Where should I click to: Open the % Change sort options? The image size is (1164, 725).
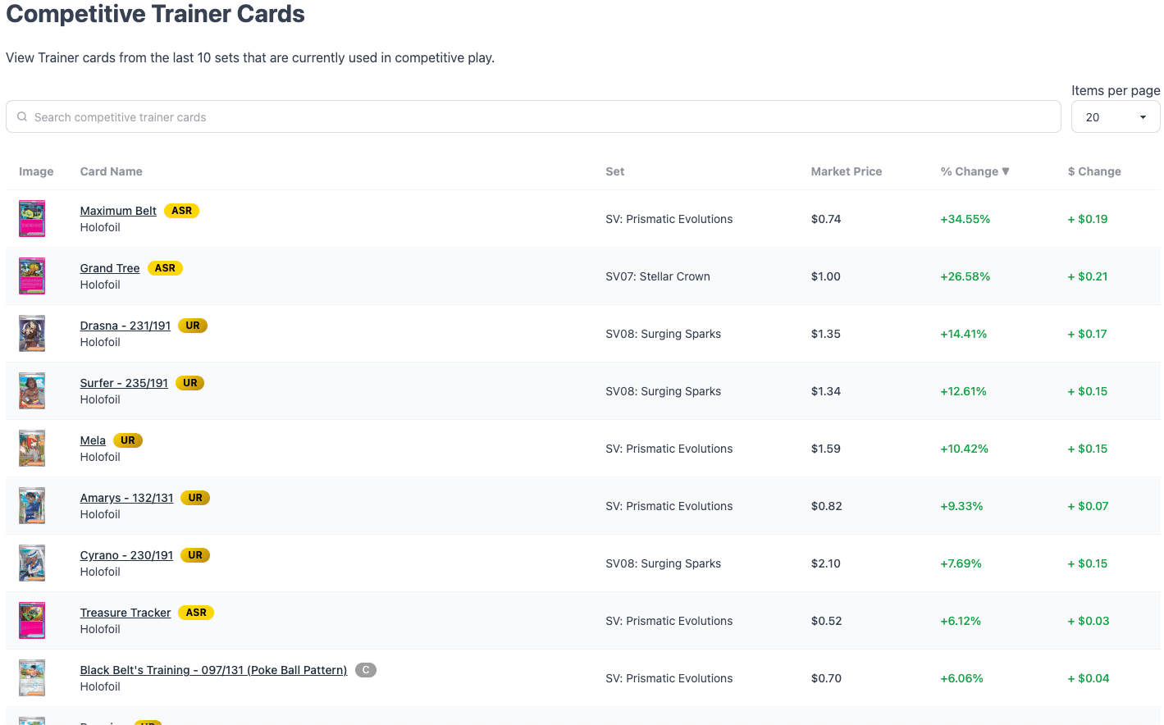point(975,171)
